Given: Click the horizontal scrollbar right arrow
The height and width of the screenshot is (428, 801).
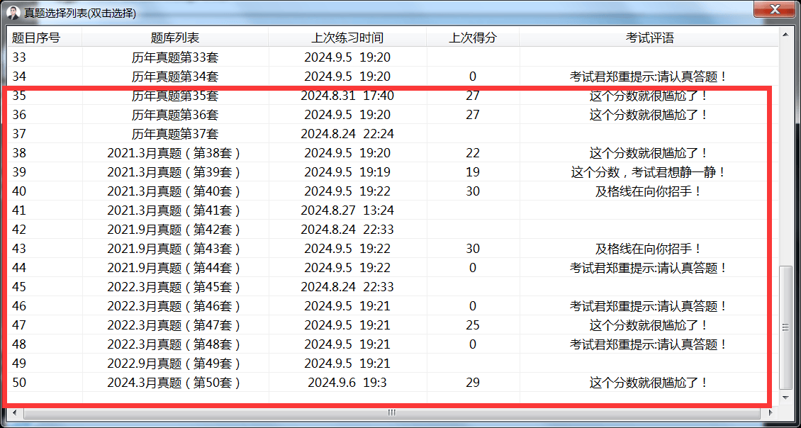Looking at the screenshot, I should click(772, 412).
